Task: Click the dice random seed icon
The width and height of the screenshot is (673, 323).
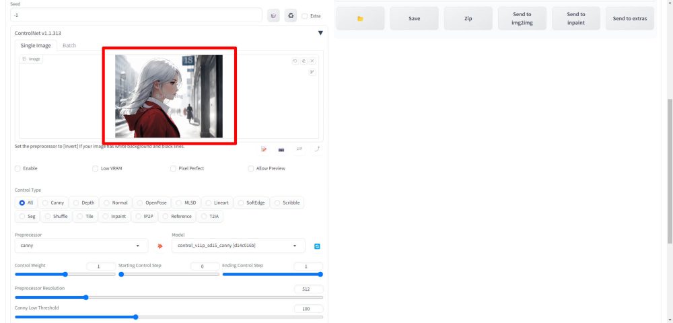Action: click(x=274, y=15)
